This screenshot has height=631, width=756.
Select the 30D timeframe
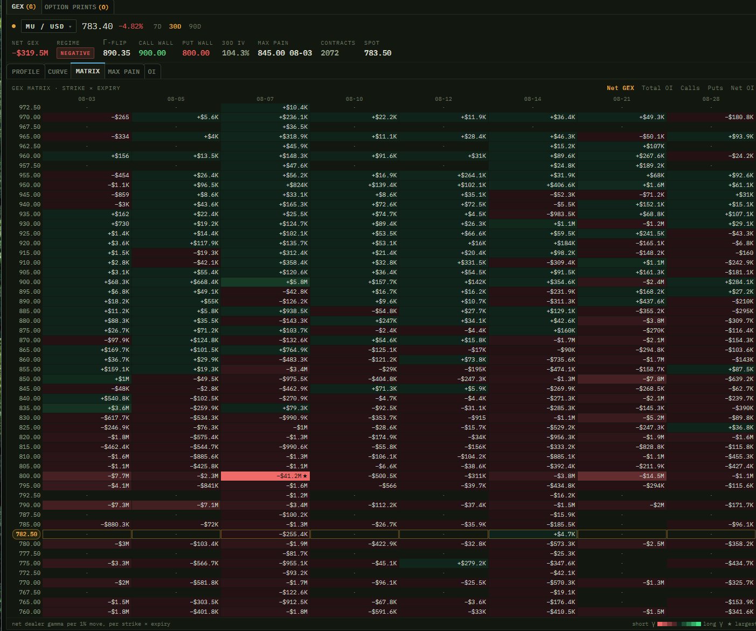point(175,26)
